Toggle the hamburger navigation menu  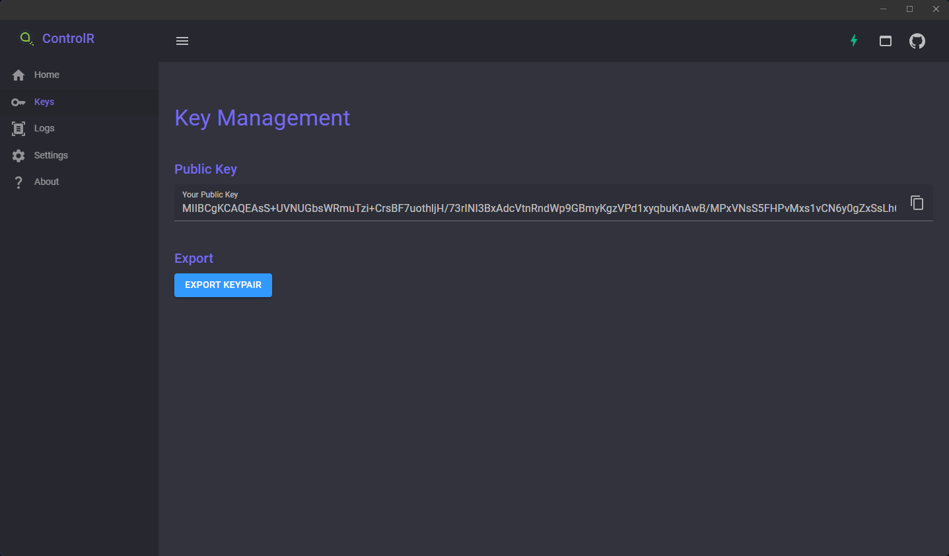coord(182,41)
